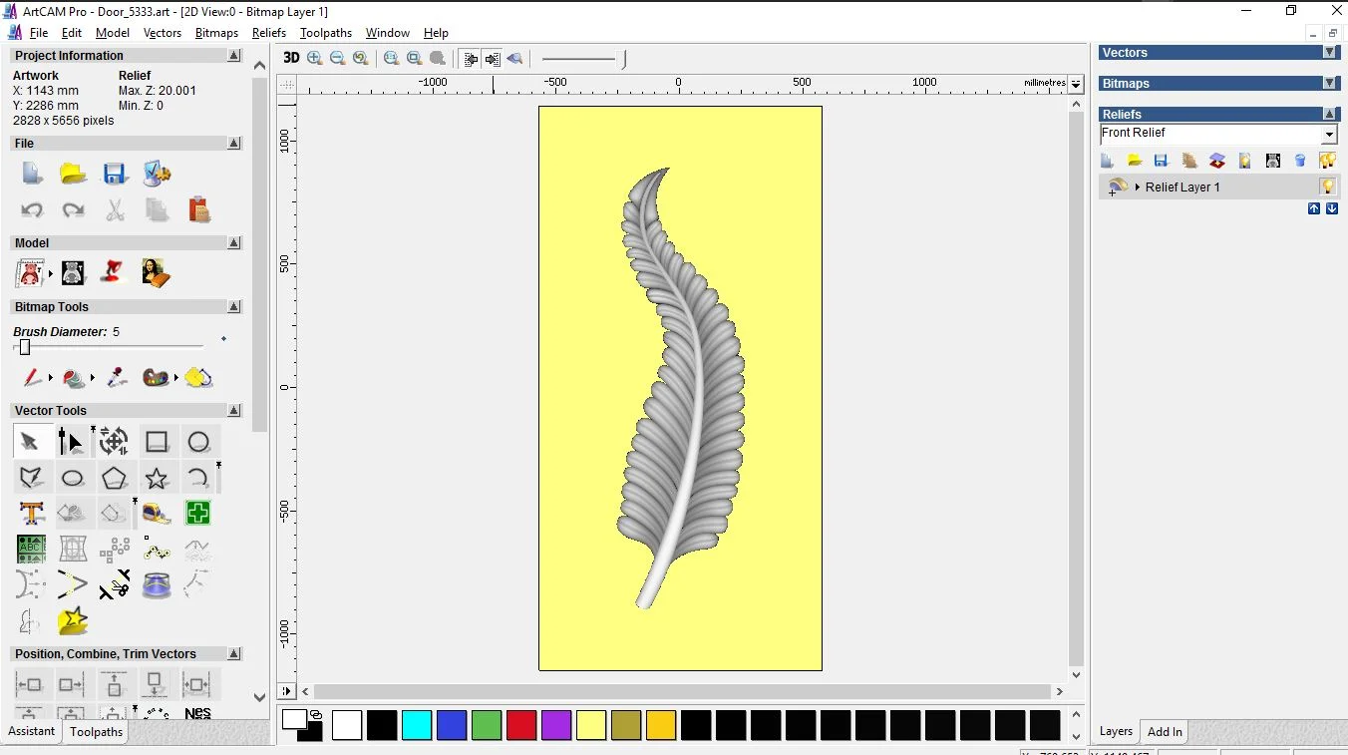
Task: Pick the cyan color swatch
Action: coord(417,725)
